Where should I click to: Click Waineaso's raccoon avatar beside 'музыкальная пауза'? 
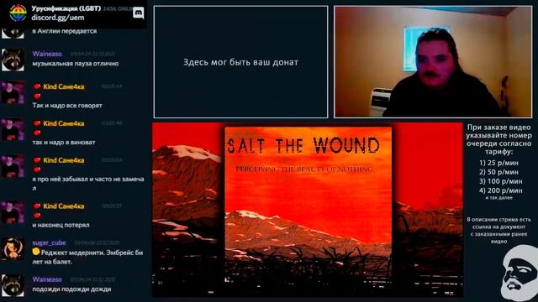click(13, 60)
